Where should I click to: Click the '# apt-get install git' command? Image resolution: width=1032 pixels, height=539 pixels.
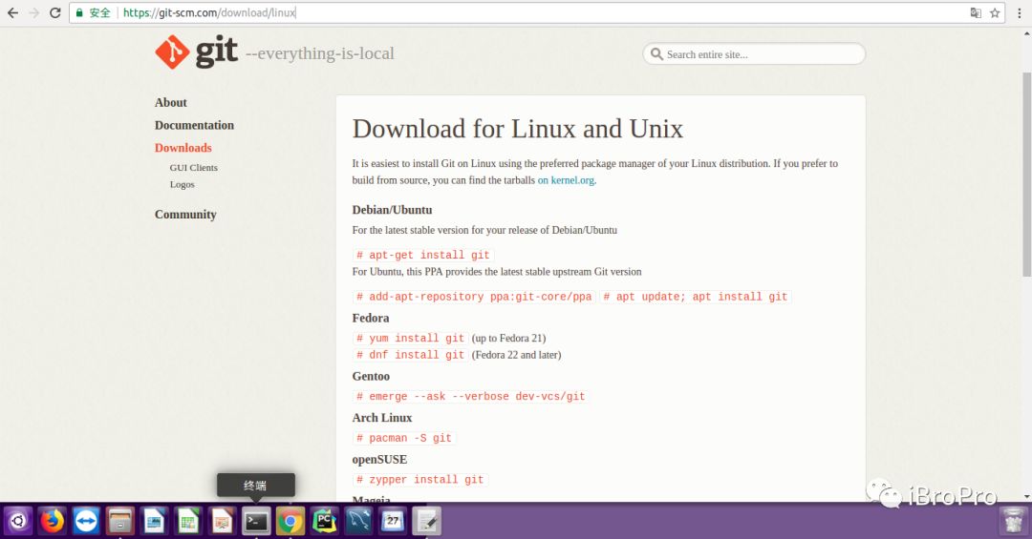(x=423, y=255)
